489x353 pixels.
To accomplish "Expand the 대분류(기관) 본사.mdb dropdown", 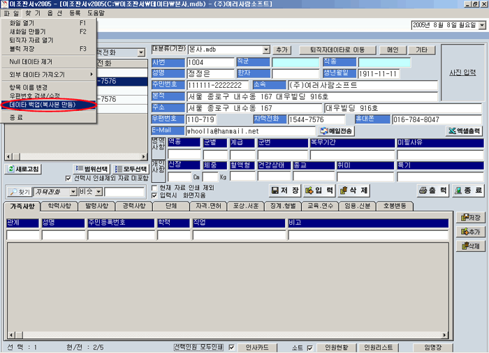I will [266, 50].
